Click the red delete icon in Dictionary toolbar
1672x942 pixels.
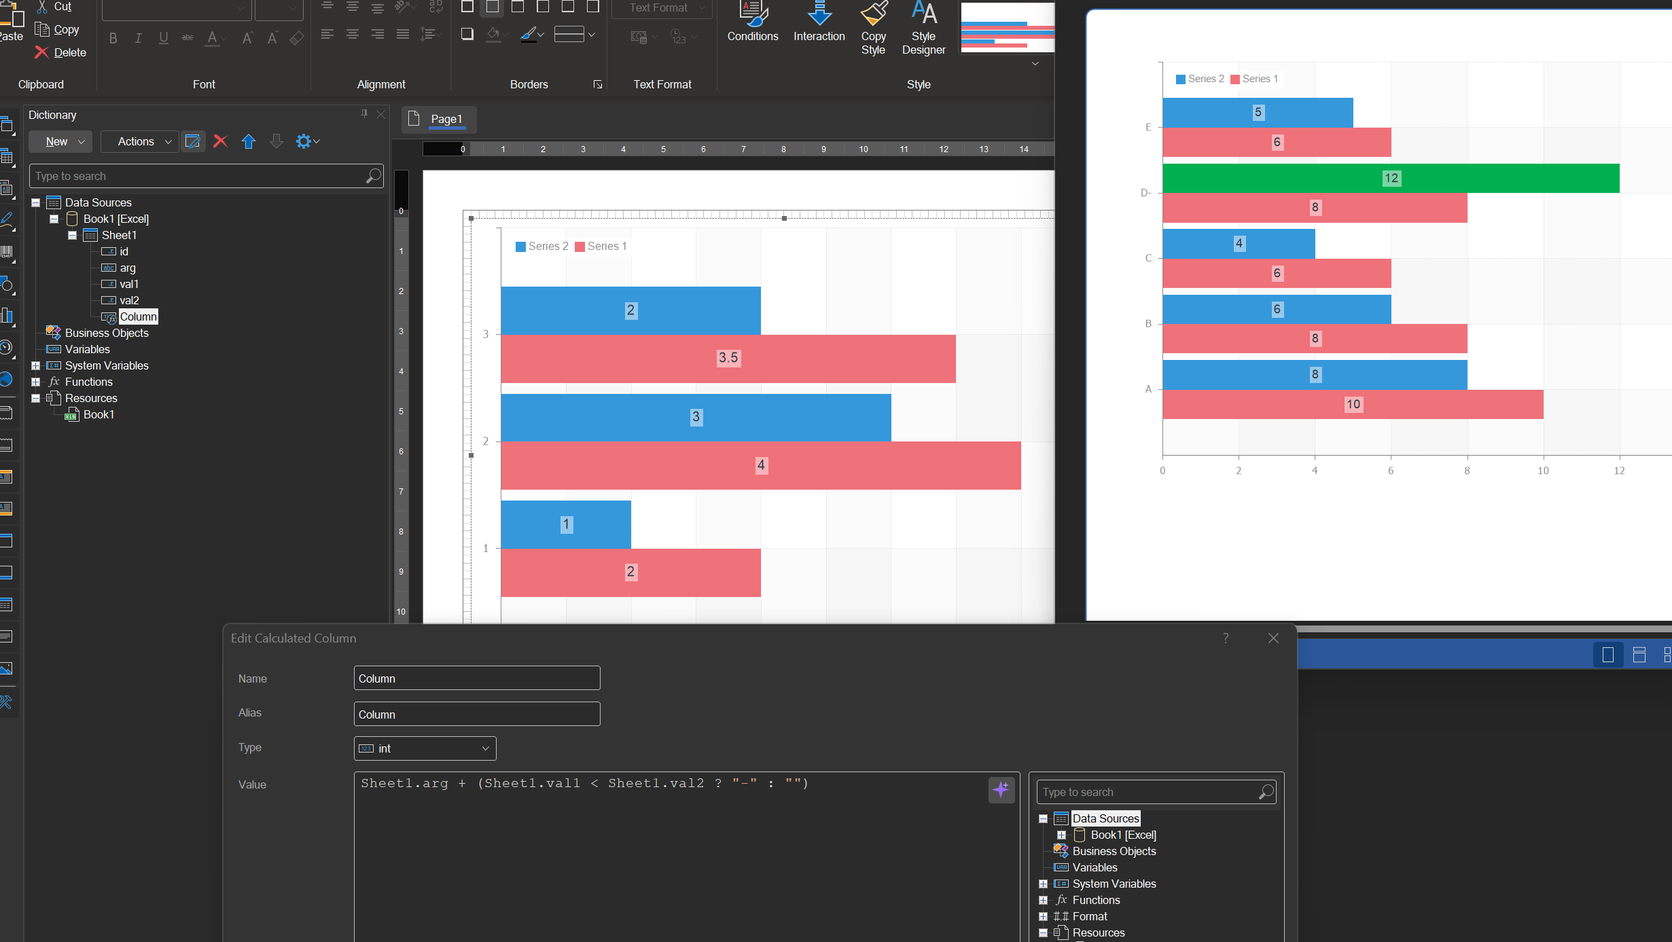click(x=220, y=141)
